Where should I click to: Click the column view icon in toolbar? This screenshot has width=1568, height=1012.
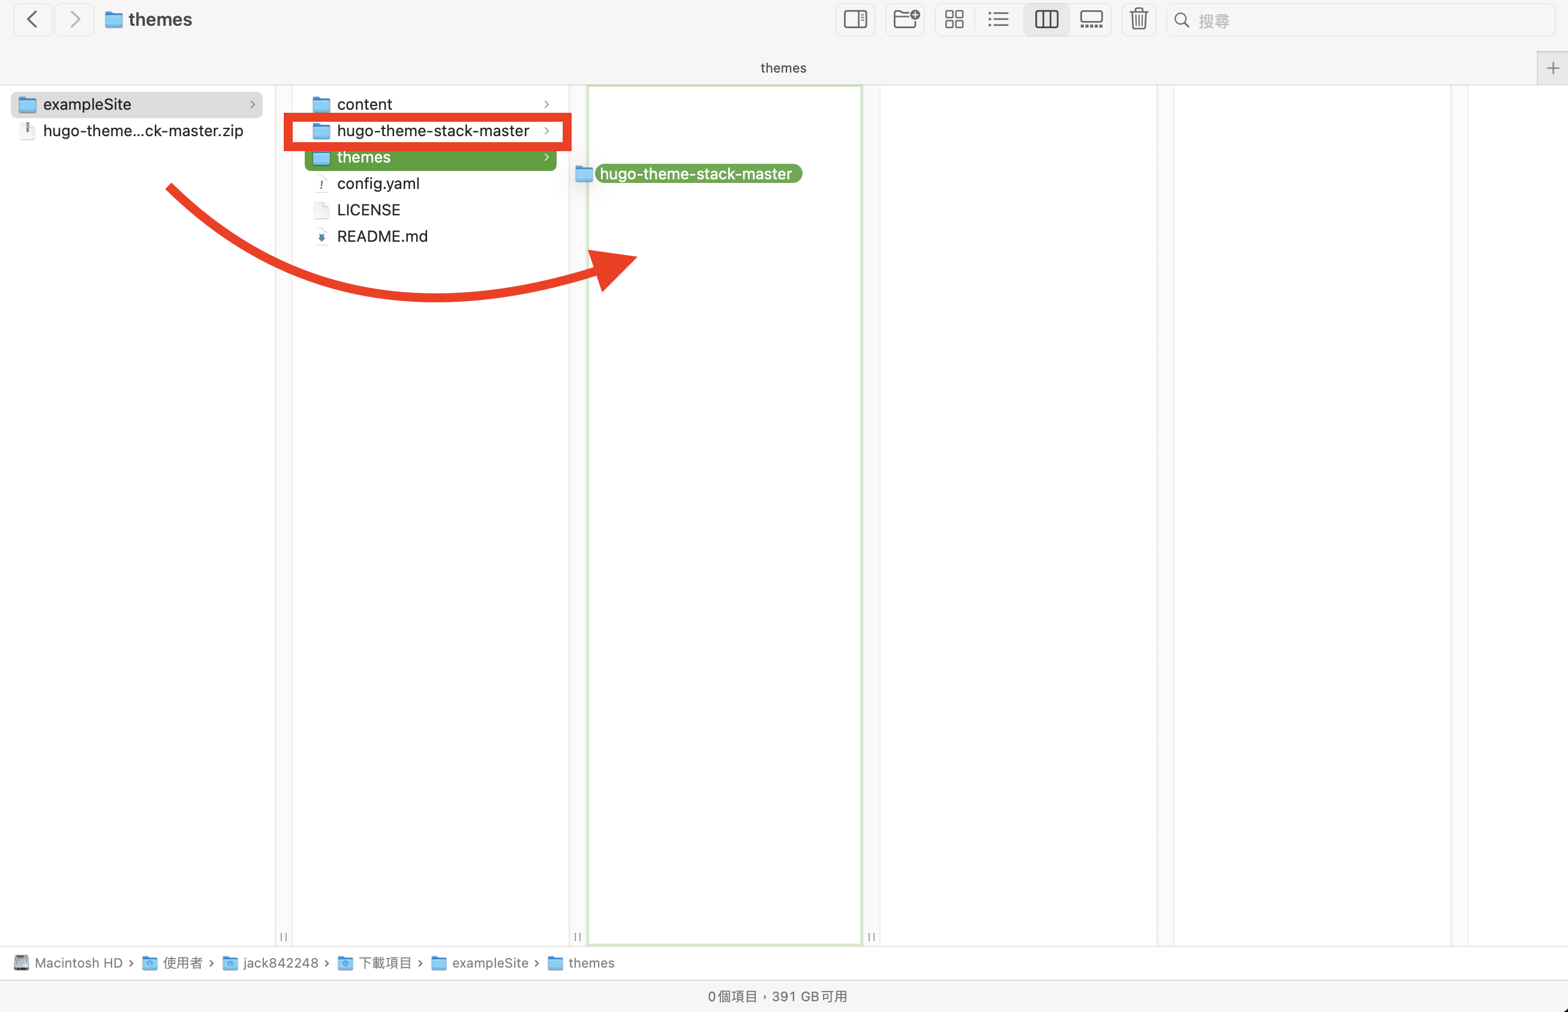(x=1046, y=19)
